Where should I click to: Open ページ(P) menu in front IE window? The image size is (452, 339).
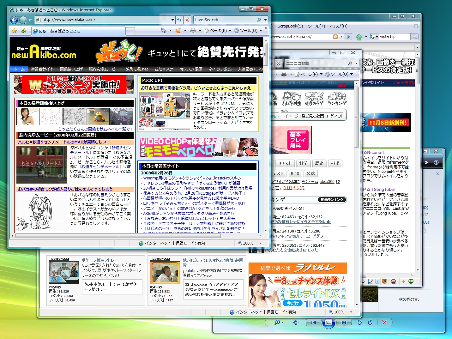point(218,31)
